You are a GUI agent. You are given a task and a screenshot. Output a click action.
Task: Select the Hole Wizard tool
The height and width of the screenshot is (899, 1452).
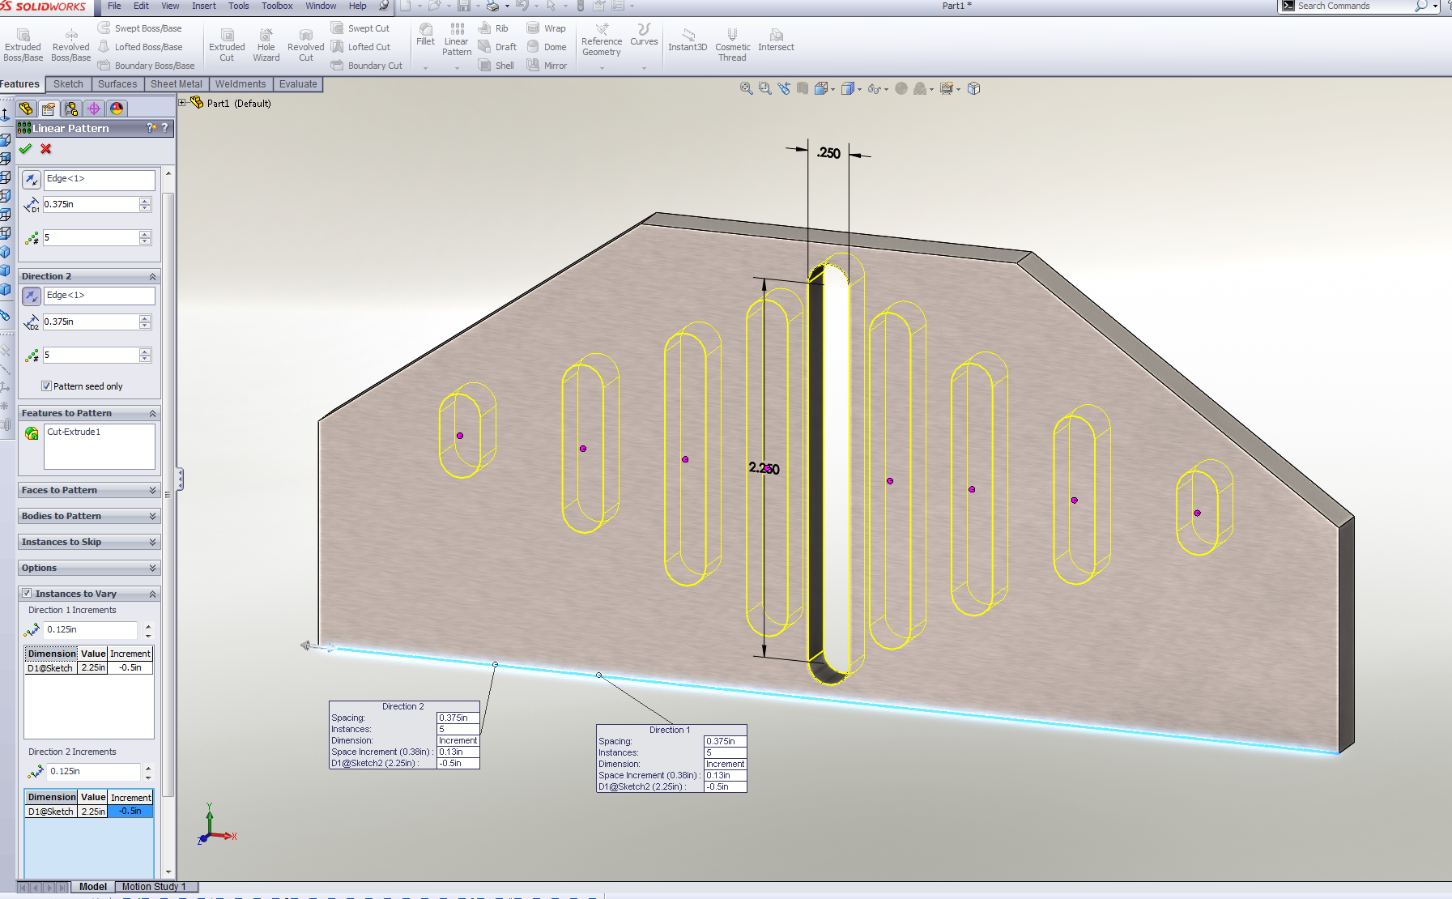(266, 36)
